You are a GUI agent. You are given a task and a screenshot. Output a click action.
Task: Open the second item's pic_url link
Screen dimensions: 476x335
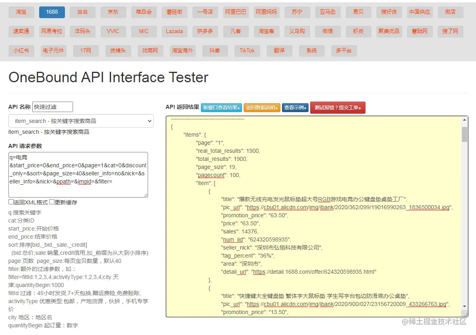(347, 304)
